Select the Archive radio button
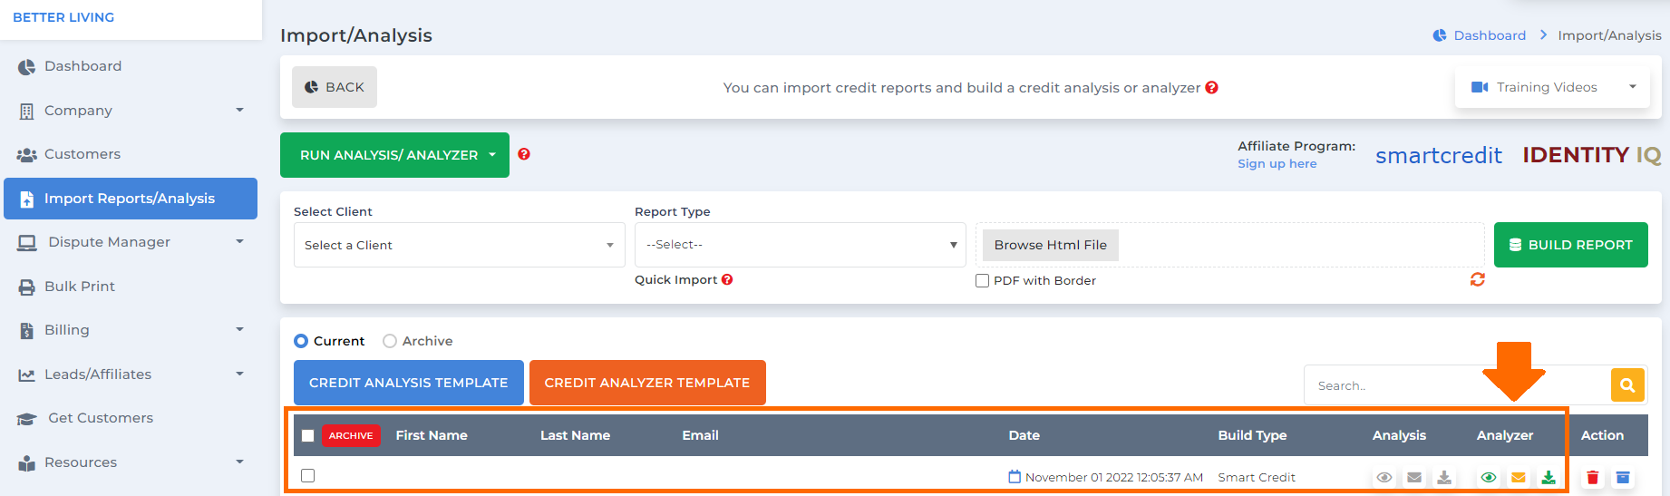 [x=390, y=341]
